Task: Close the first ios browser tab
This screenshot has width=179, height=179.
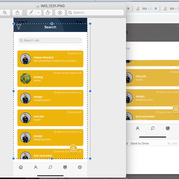Action: [x=156, y=8]
